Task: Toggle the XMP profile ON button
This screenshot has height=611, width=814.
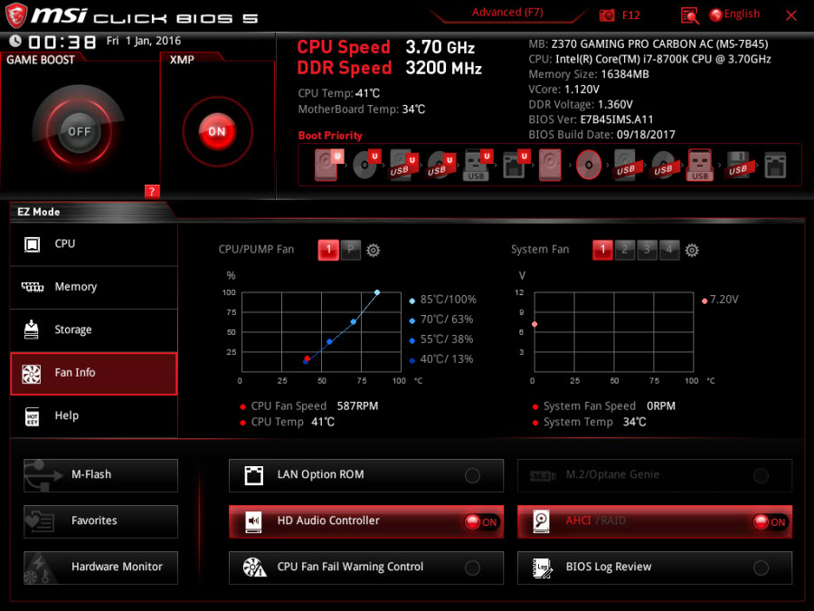Action: click(216, 131)
